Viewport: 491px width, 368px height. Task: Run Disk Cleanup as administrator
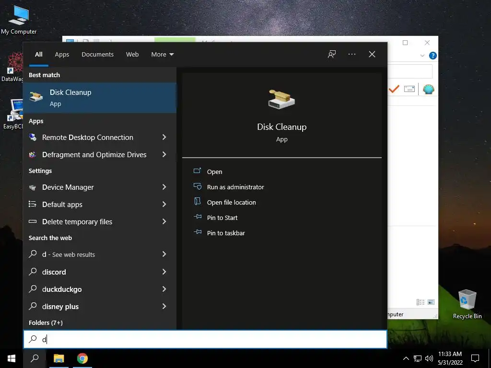pos(235,187)
